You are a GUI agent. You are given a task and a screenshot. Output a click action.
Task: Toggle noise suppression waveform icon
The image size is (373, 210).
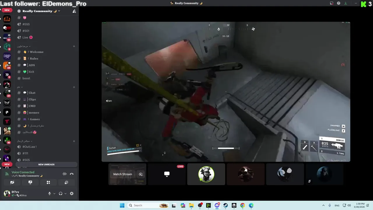(65, 174)
